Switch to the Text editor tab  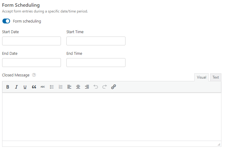tap(216, 77)
